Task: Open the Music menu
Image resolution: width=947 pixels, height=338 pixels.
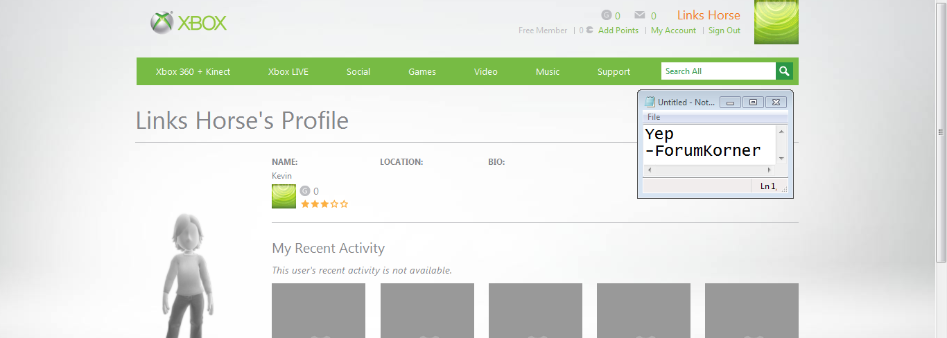Action: pyautogui.click(x=548, y=71)
